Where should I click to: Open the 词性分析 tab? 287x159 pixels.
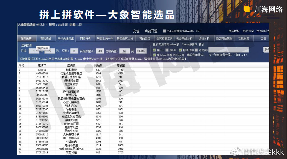pyautogui.click(x=204, y=38)
